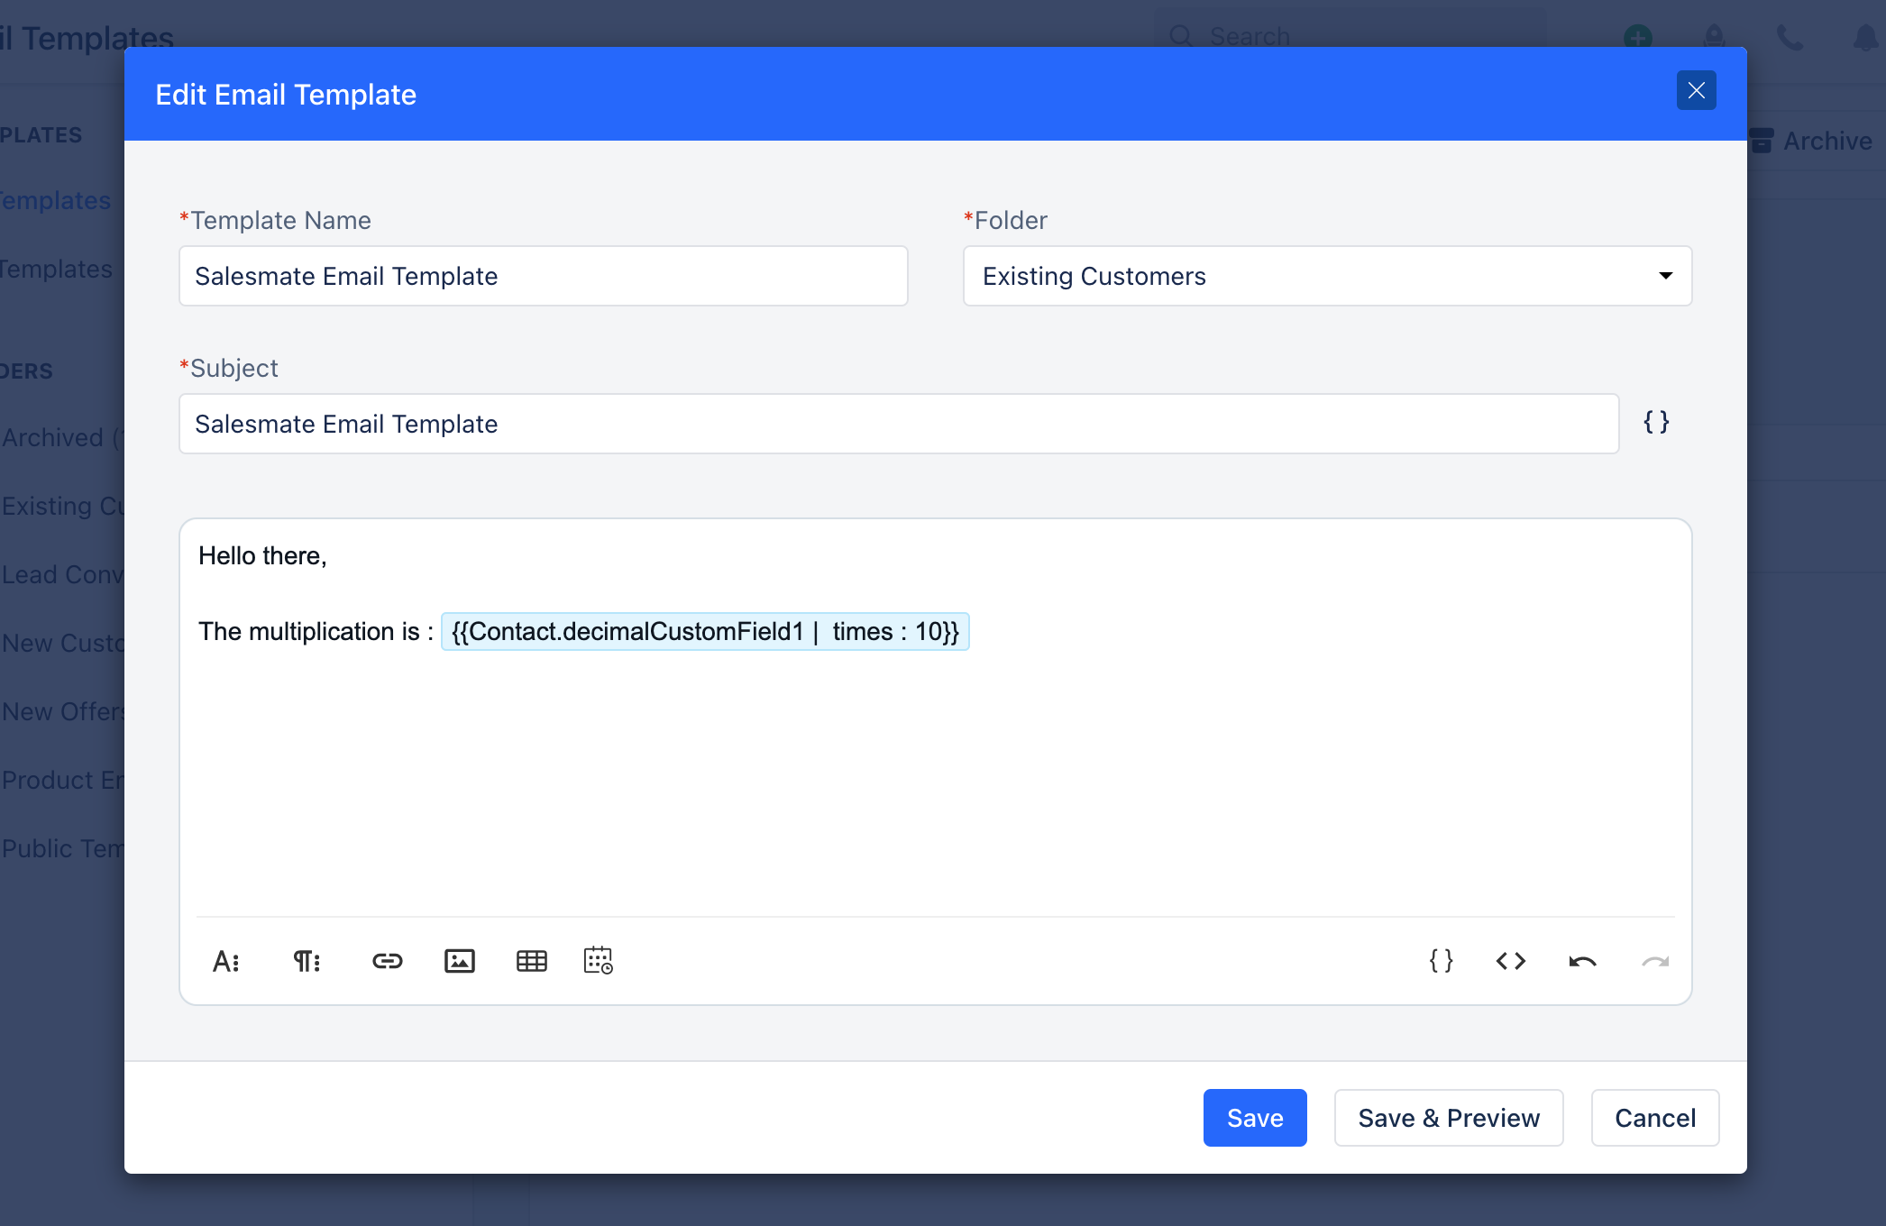Close the Edit Email Template dialog
This screenshot has width=1886, height=1226.
(1696, 90)
